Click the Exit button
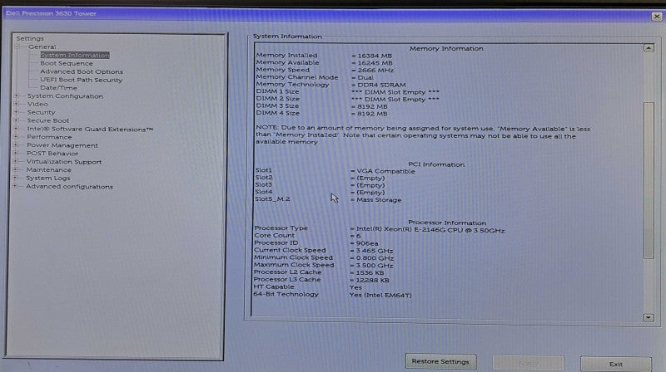This screenshot has height=372, width=666. [x=616, y=364]
